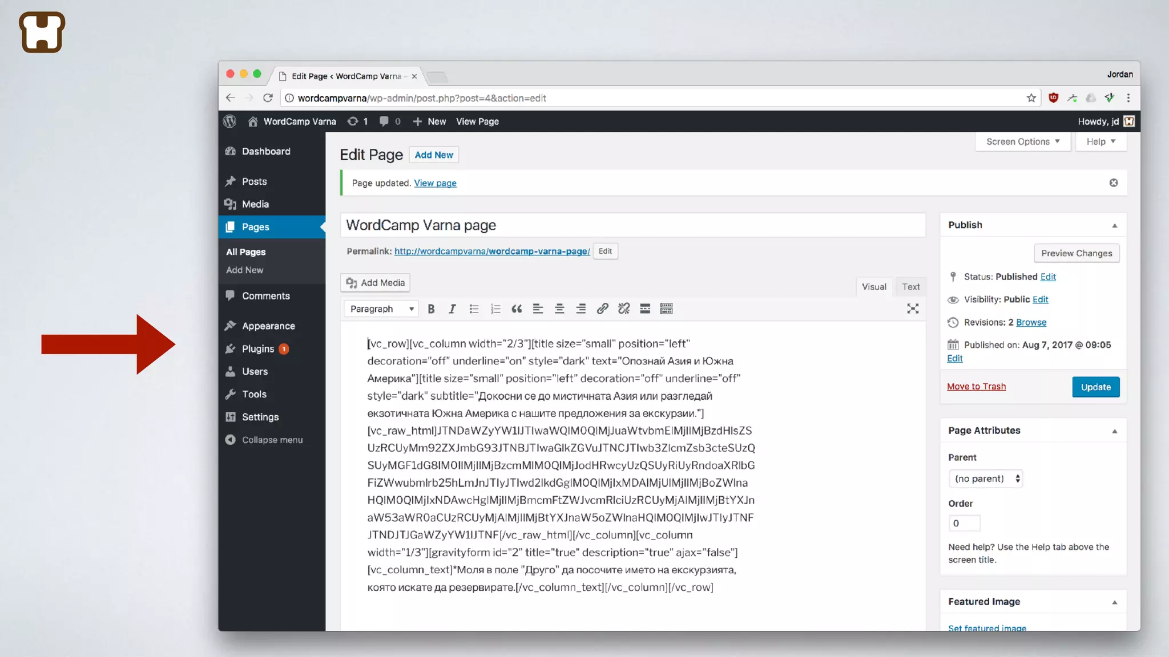Collapse the Page Attributes panel

pyautogui.click(x=1114, y=431)
